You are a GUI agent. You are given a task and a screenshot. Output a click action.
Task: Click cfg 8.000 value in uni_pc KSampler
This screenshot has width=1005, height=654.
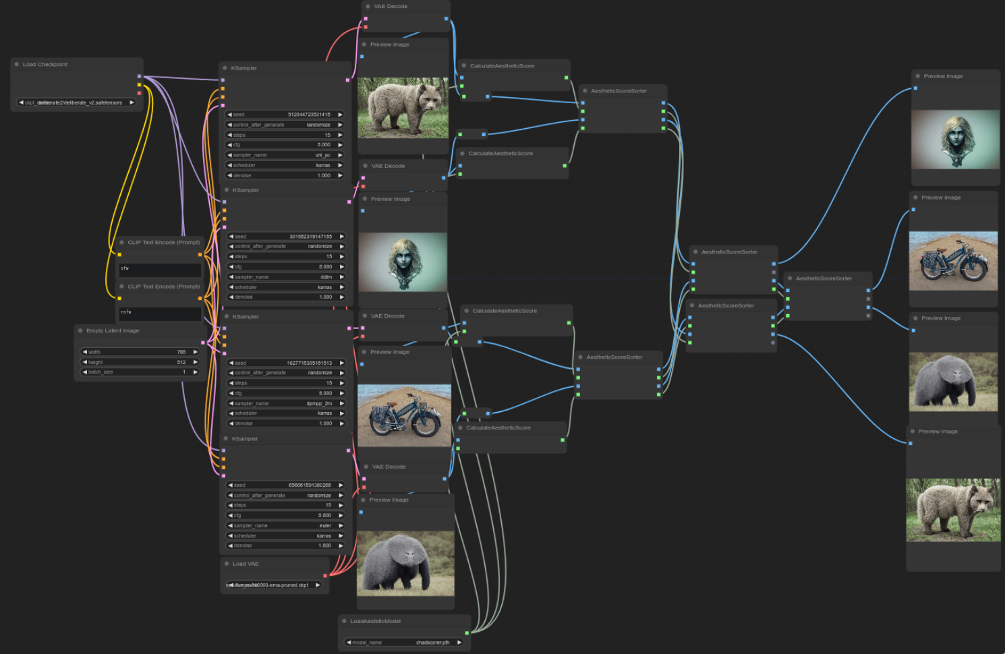tap(324, 145)
